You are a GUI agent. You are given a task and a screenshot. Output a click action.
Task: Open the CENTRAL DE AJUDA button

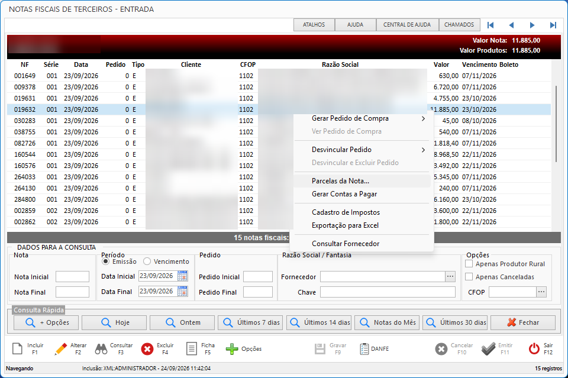407,25
